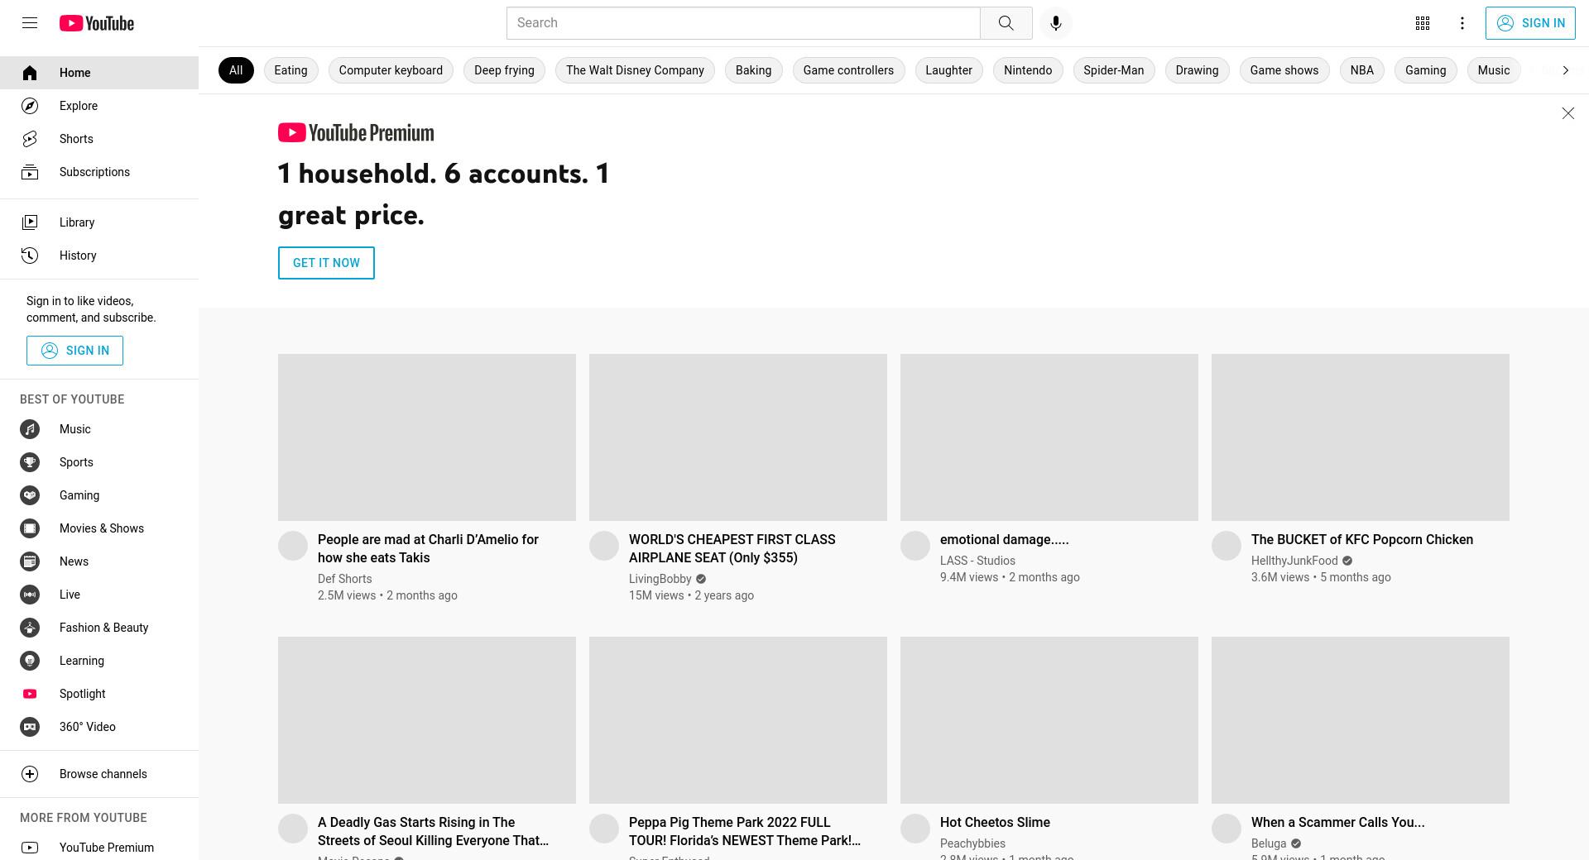Focus the Search input field
This screenshot has width=1589, height=860.
point(743,23)
